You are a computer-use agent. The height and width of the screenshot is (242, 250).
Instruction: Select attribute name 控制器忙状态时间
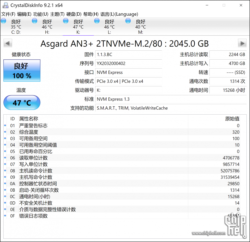coord(38,184)
